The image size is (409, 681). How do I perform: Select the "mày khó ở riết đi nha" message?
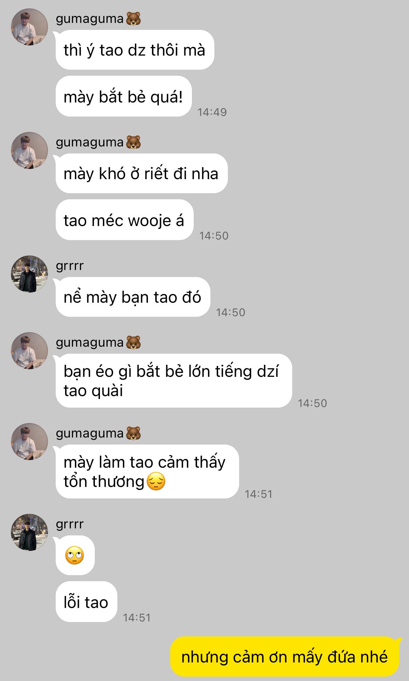click(x=141, y=173)
